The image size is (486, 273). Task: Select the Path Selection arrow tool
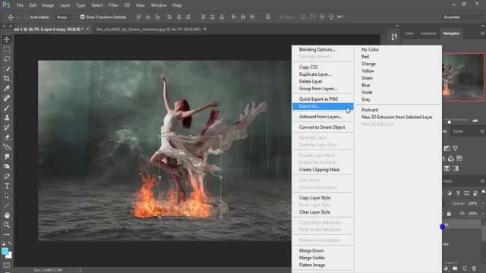[7, 196]
